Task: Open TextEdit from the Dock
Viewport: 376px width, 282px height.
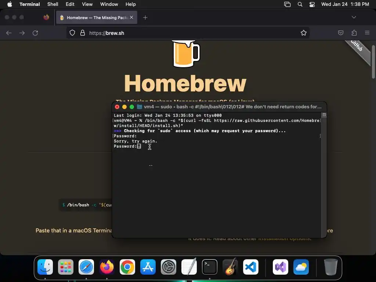Action: point(189,267)
